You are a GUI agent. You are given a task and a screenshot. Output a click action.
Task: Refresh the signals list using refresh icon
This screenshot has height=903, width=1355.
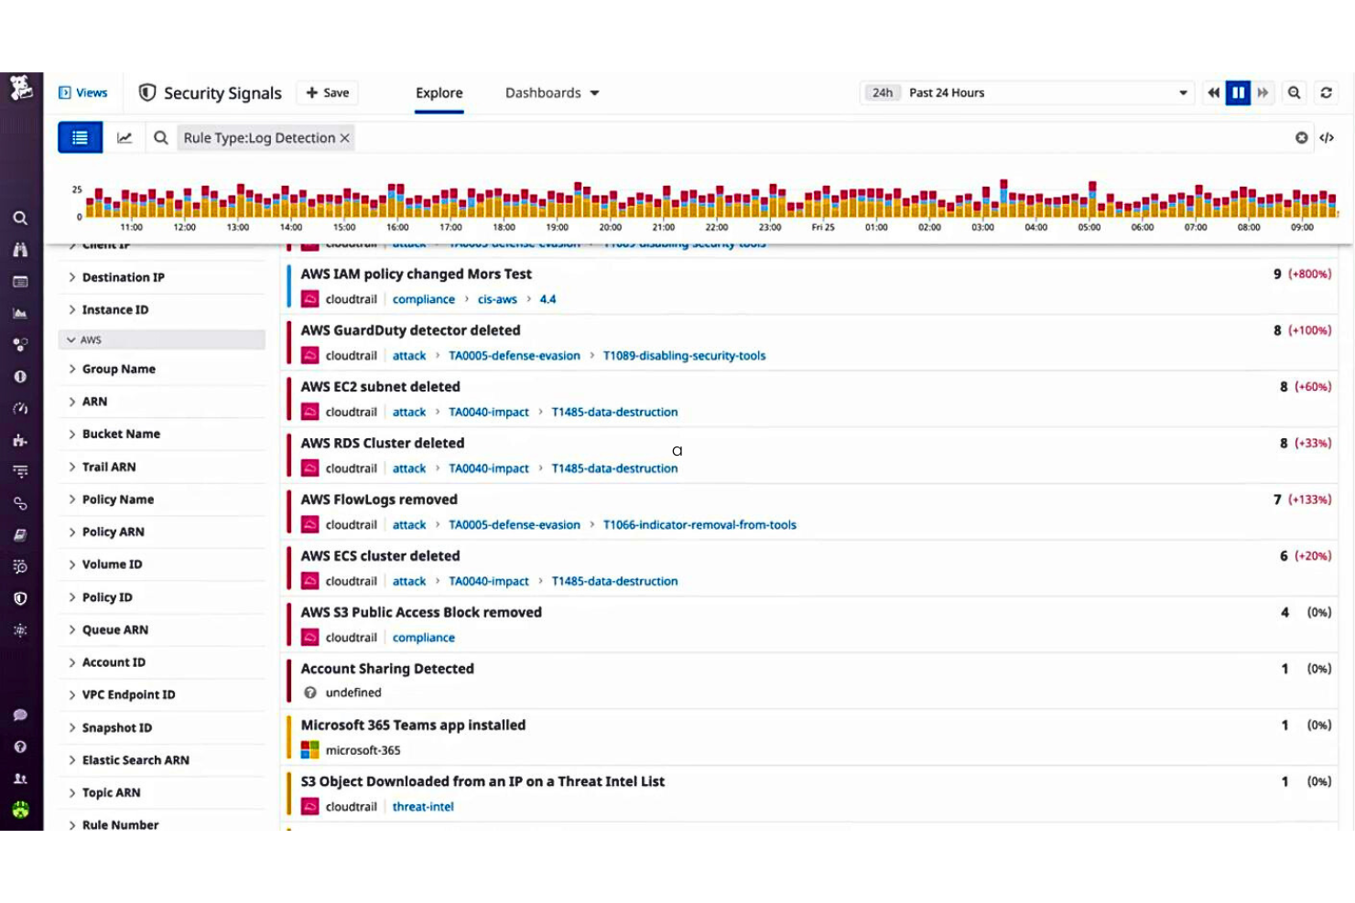pos(1327,92)
